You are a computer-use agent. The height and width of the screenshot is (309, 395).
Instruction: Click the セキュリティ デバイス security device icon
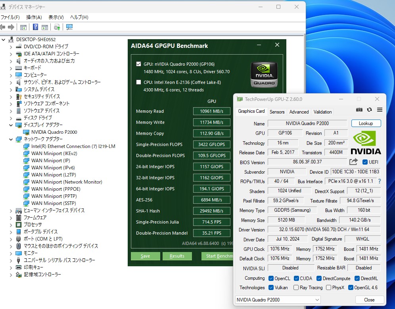pyautogui.click(x=19, y=97)
